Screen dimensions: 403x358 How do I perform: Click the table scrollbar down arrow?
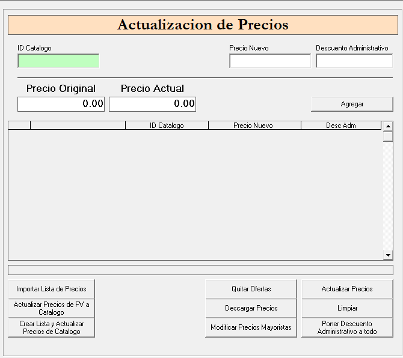pos(388,255)
